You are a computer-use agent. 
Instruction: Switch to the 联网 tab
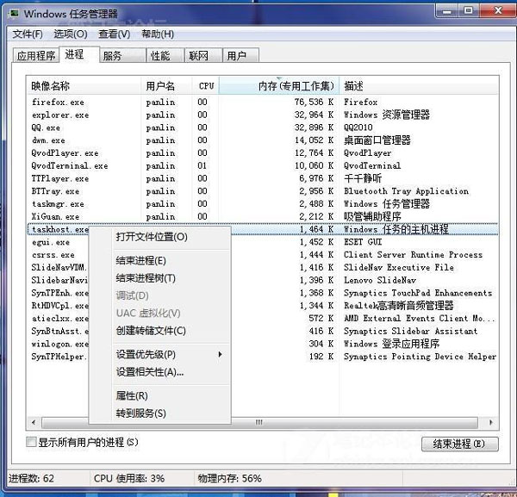(x=198, y=56)
